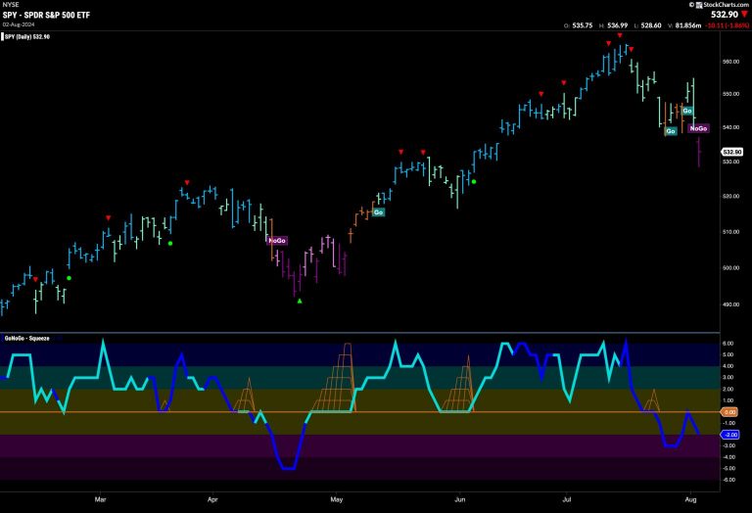Click the green dot in late March

170,243
